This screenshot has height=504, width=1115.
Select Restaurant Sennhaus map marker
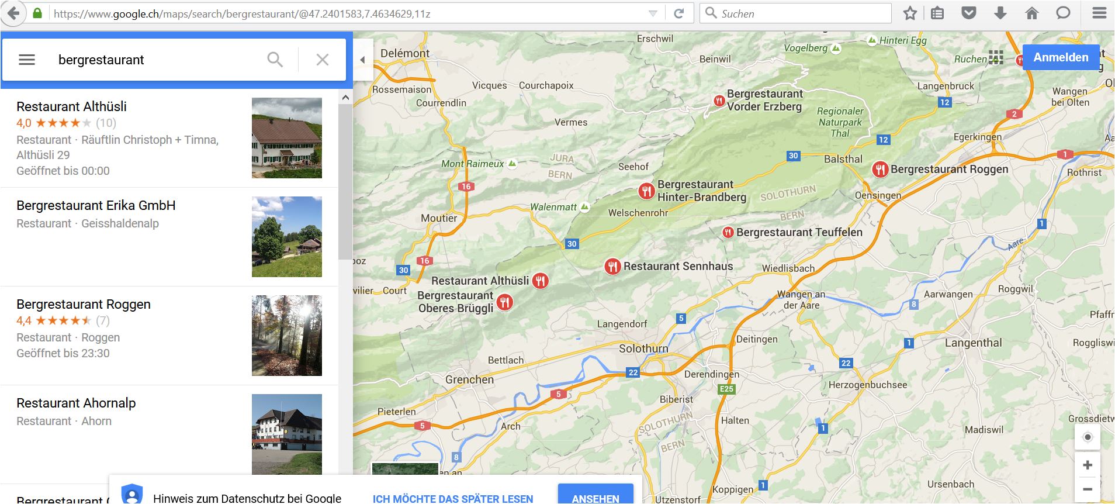(612, 267)
